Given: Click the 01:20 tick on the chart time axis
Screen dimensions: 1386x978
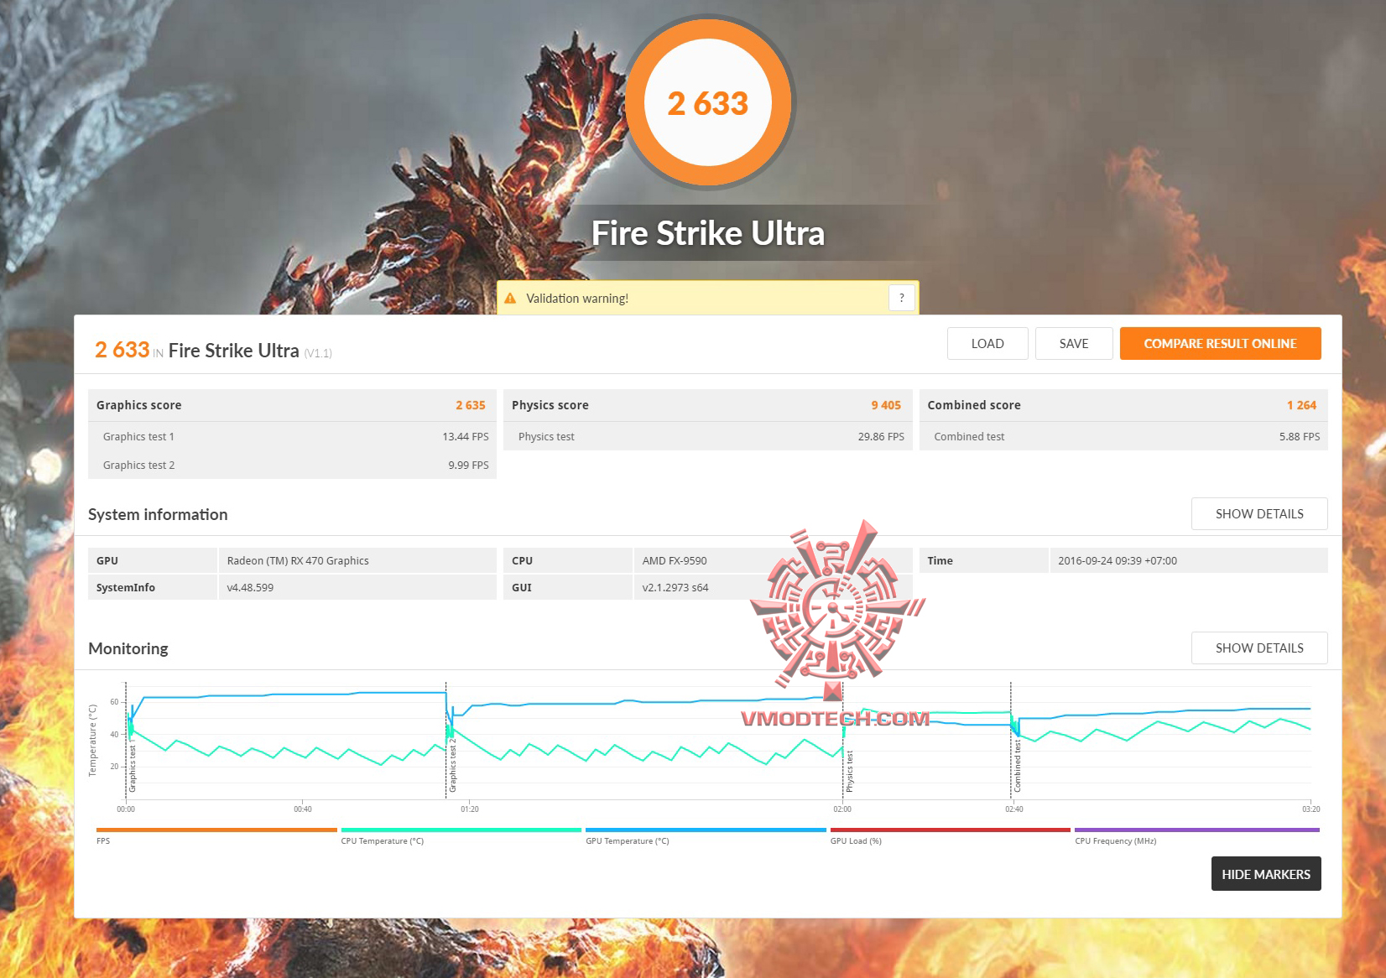Looking at the screenshot, I should click(470, 809).
